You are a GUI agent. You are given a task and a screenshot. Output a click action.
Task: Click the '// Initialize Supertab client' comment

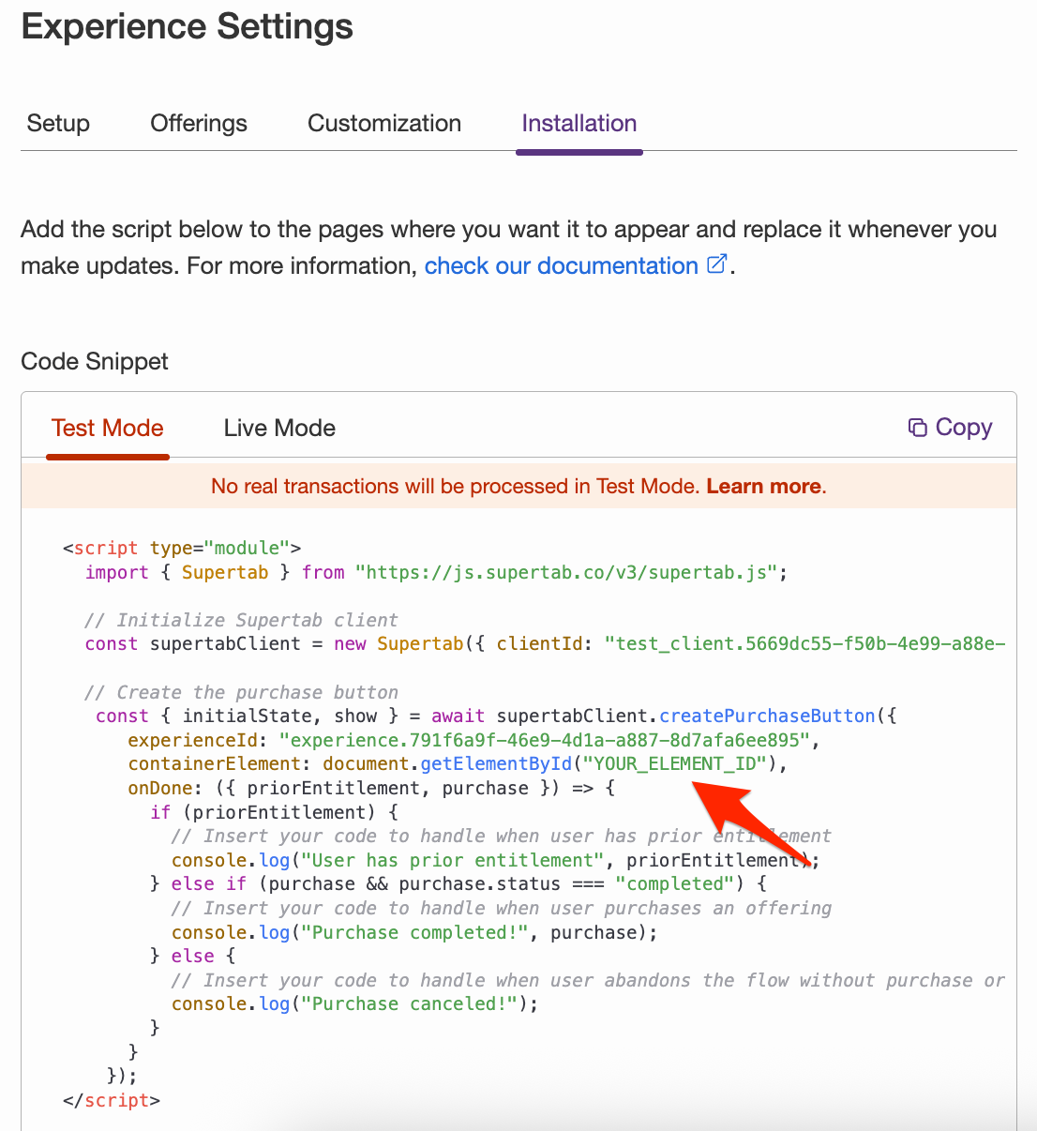click(241, 620)
